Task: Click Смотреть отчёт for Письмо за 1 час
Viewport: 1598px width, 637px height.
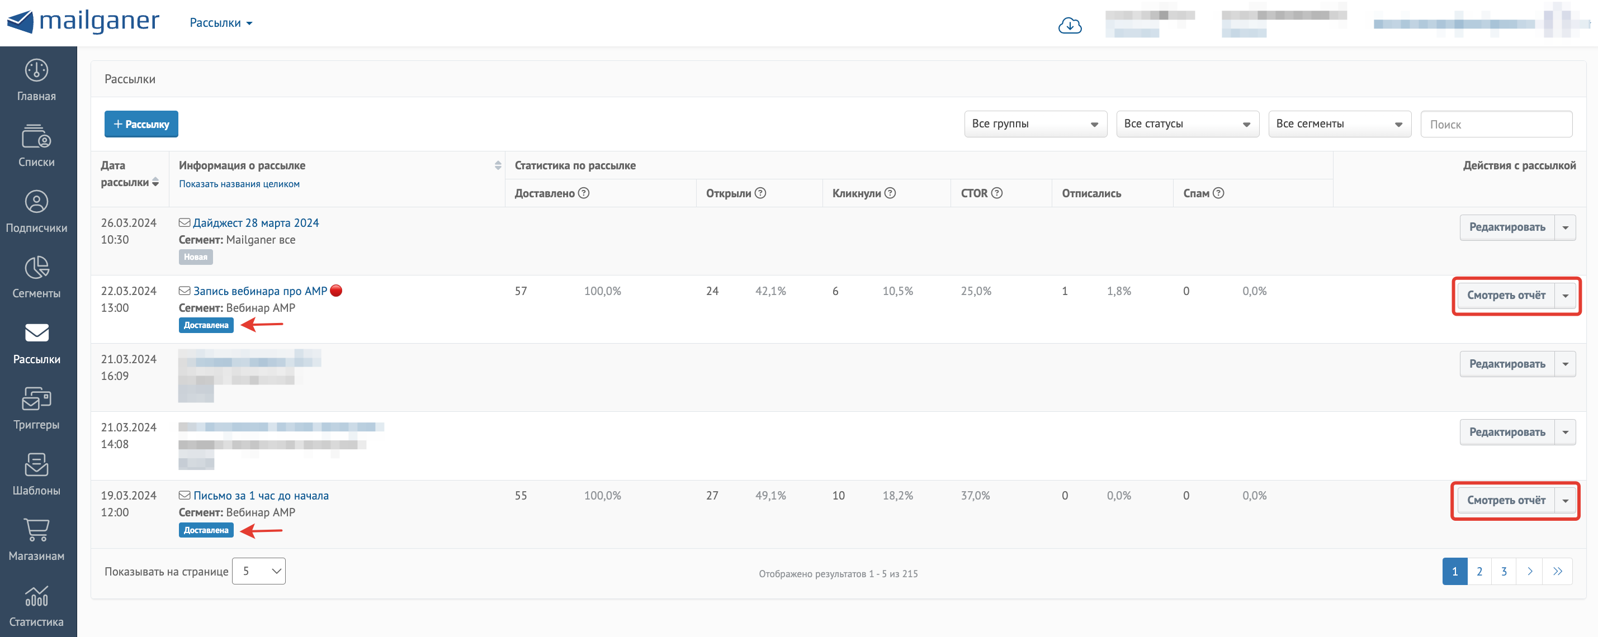Action: pos(1506,500)
